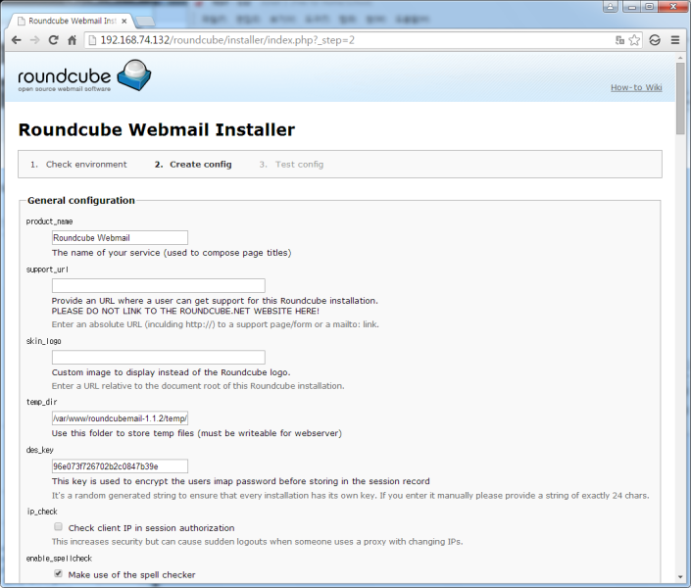Viewport: 691px width, 588px height.
Task: Open the Chrome hamburger menu
Action: (675, 40)
